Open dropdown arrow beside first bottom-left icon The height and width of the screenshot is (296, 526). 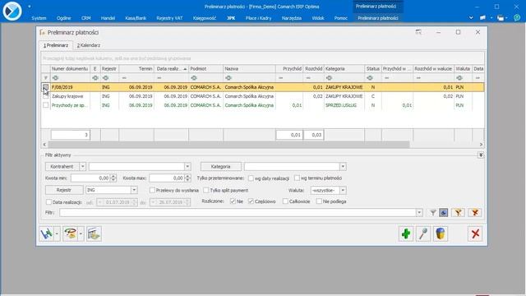point(57,234)
